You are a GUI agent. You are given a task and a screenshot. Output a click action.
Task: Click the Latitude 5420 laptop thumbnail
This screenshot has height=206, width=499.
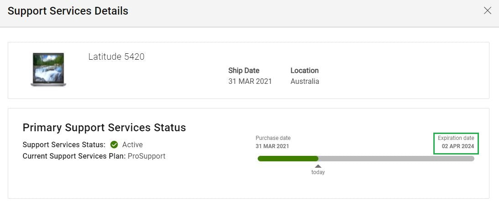click(x=48, y=70)
